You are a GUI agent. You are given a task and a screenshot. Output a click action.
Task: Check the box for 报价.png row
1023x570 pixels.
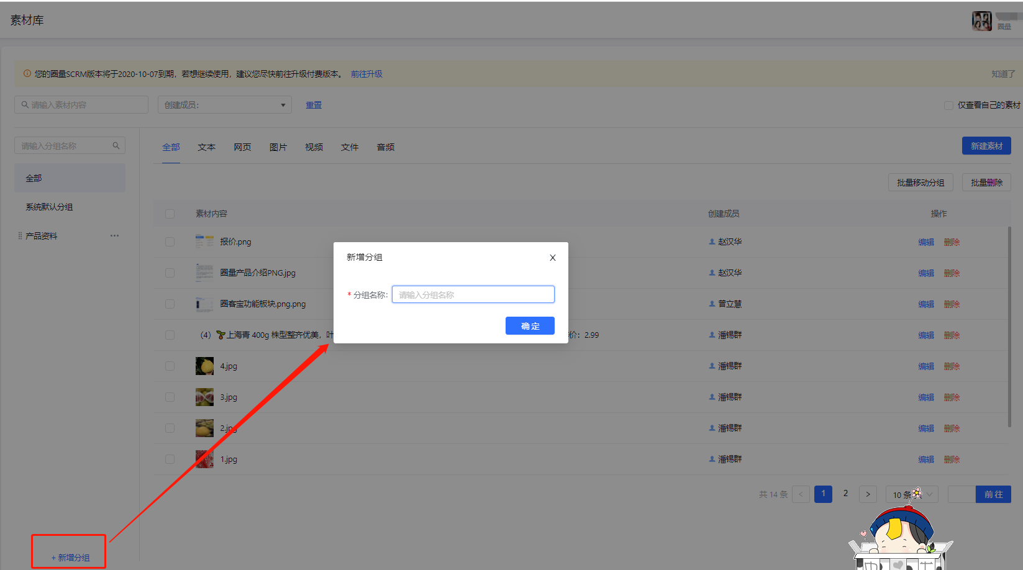tap(170, 242)
